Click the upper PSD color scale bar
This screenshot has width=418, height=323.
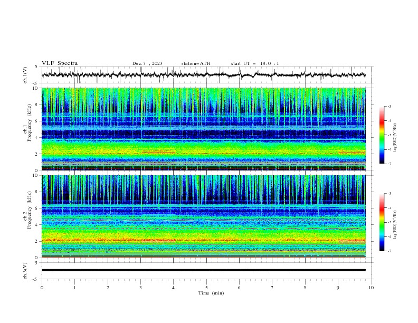382,135
